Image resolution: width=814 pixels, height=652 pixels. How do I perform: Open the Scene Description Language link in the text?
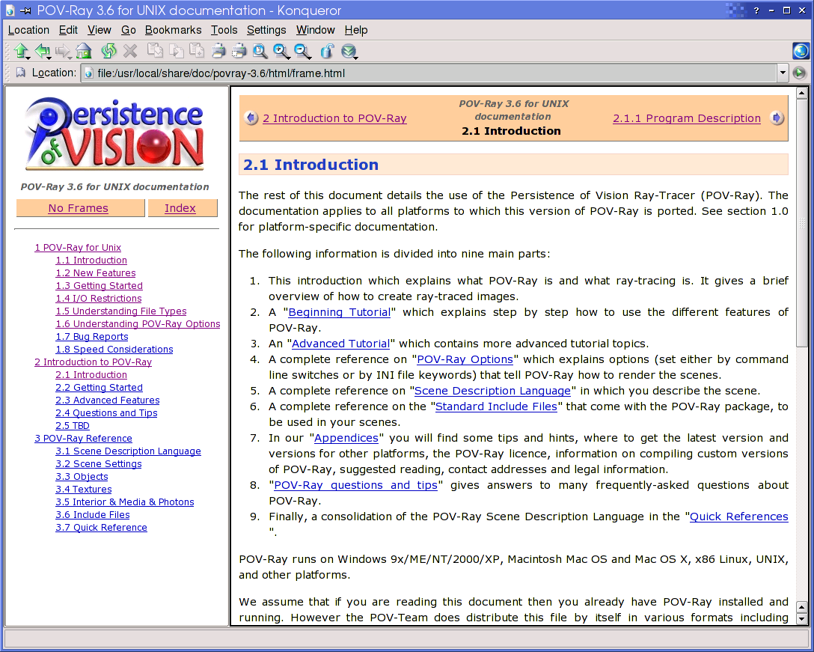(492, 391)
